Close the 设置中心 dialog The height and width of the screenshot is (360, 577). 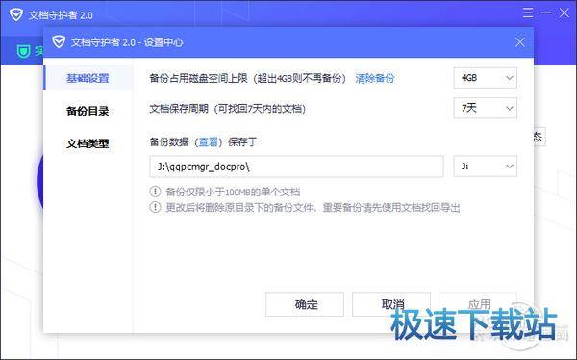click(520, 42)
